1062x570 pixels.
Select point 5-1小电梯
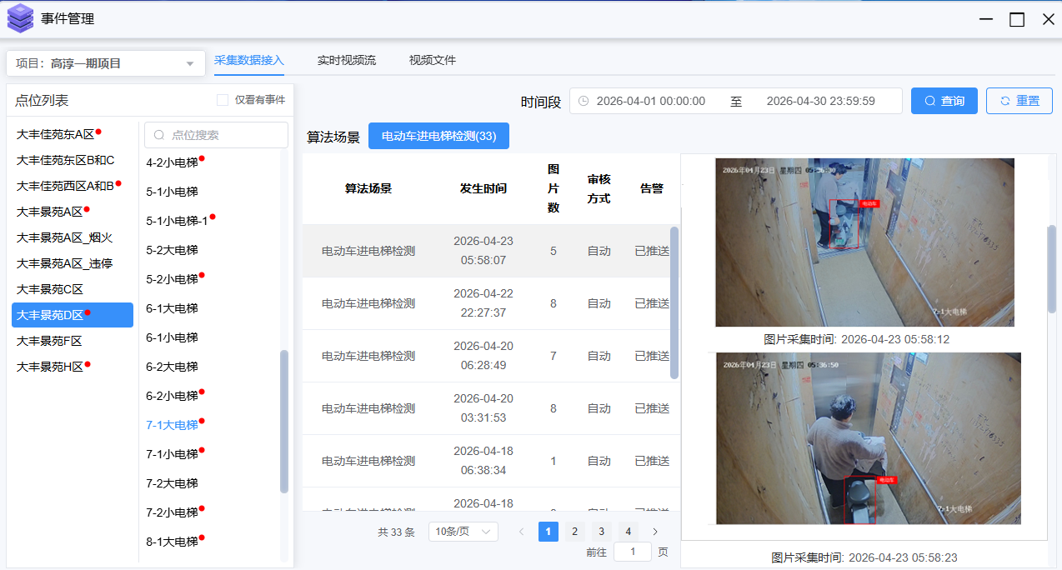[172, 192]
